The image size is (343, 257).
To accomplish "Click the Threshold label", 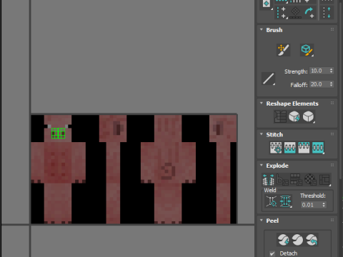I will [x=313, y=196].
